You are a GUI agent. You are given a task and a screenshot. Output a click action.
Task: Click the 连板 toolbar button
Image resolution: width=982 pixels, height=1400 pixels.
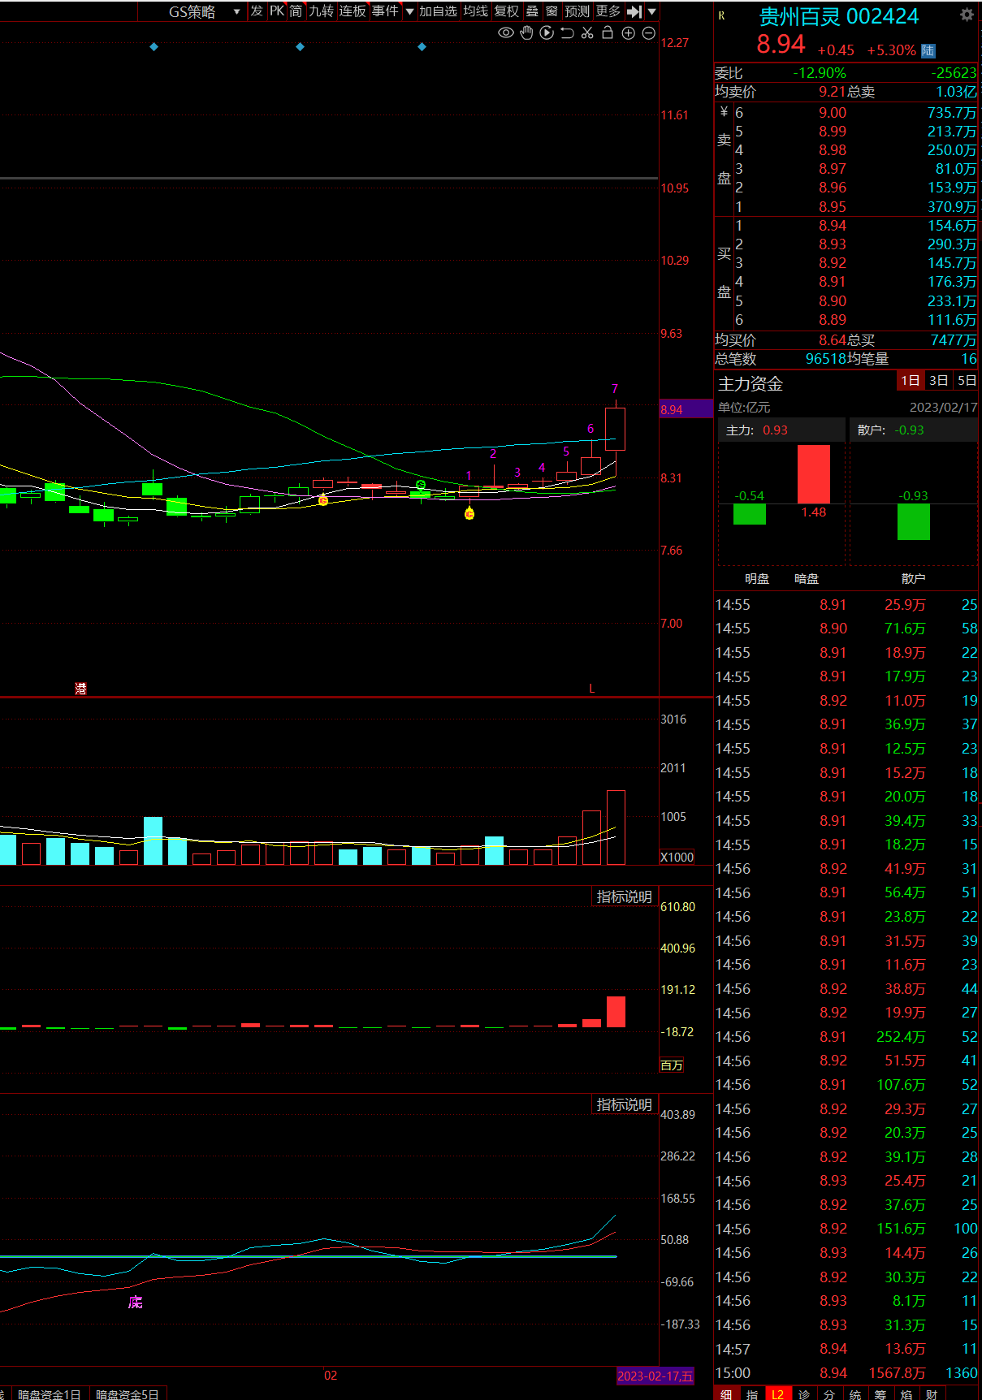tap(353, 11)
